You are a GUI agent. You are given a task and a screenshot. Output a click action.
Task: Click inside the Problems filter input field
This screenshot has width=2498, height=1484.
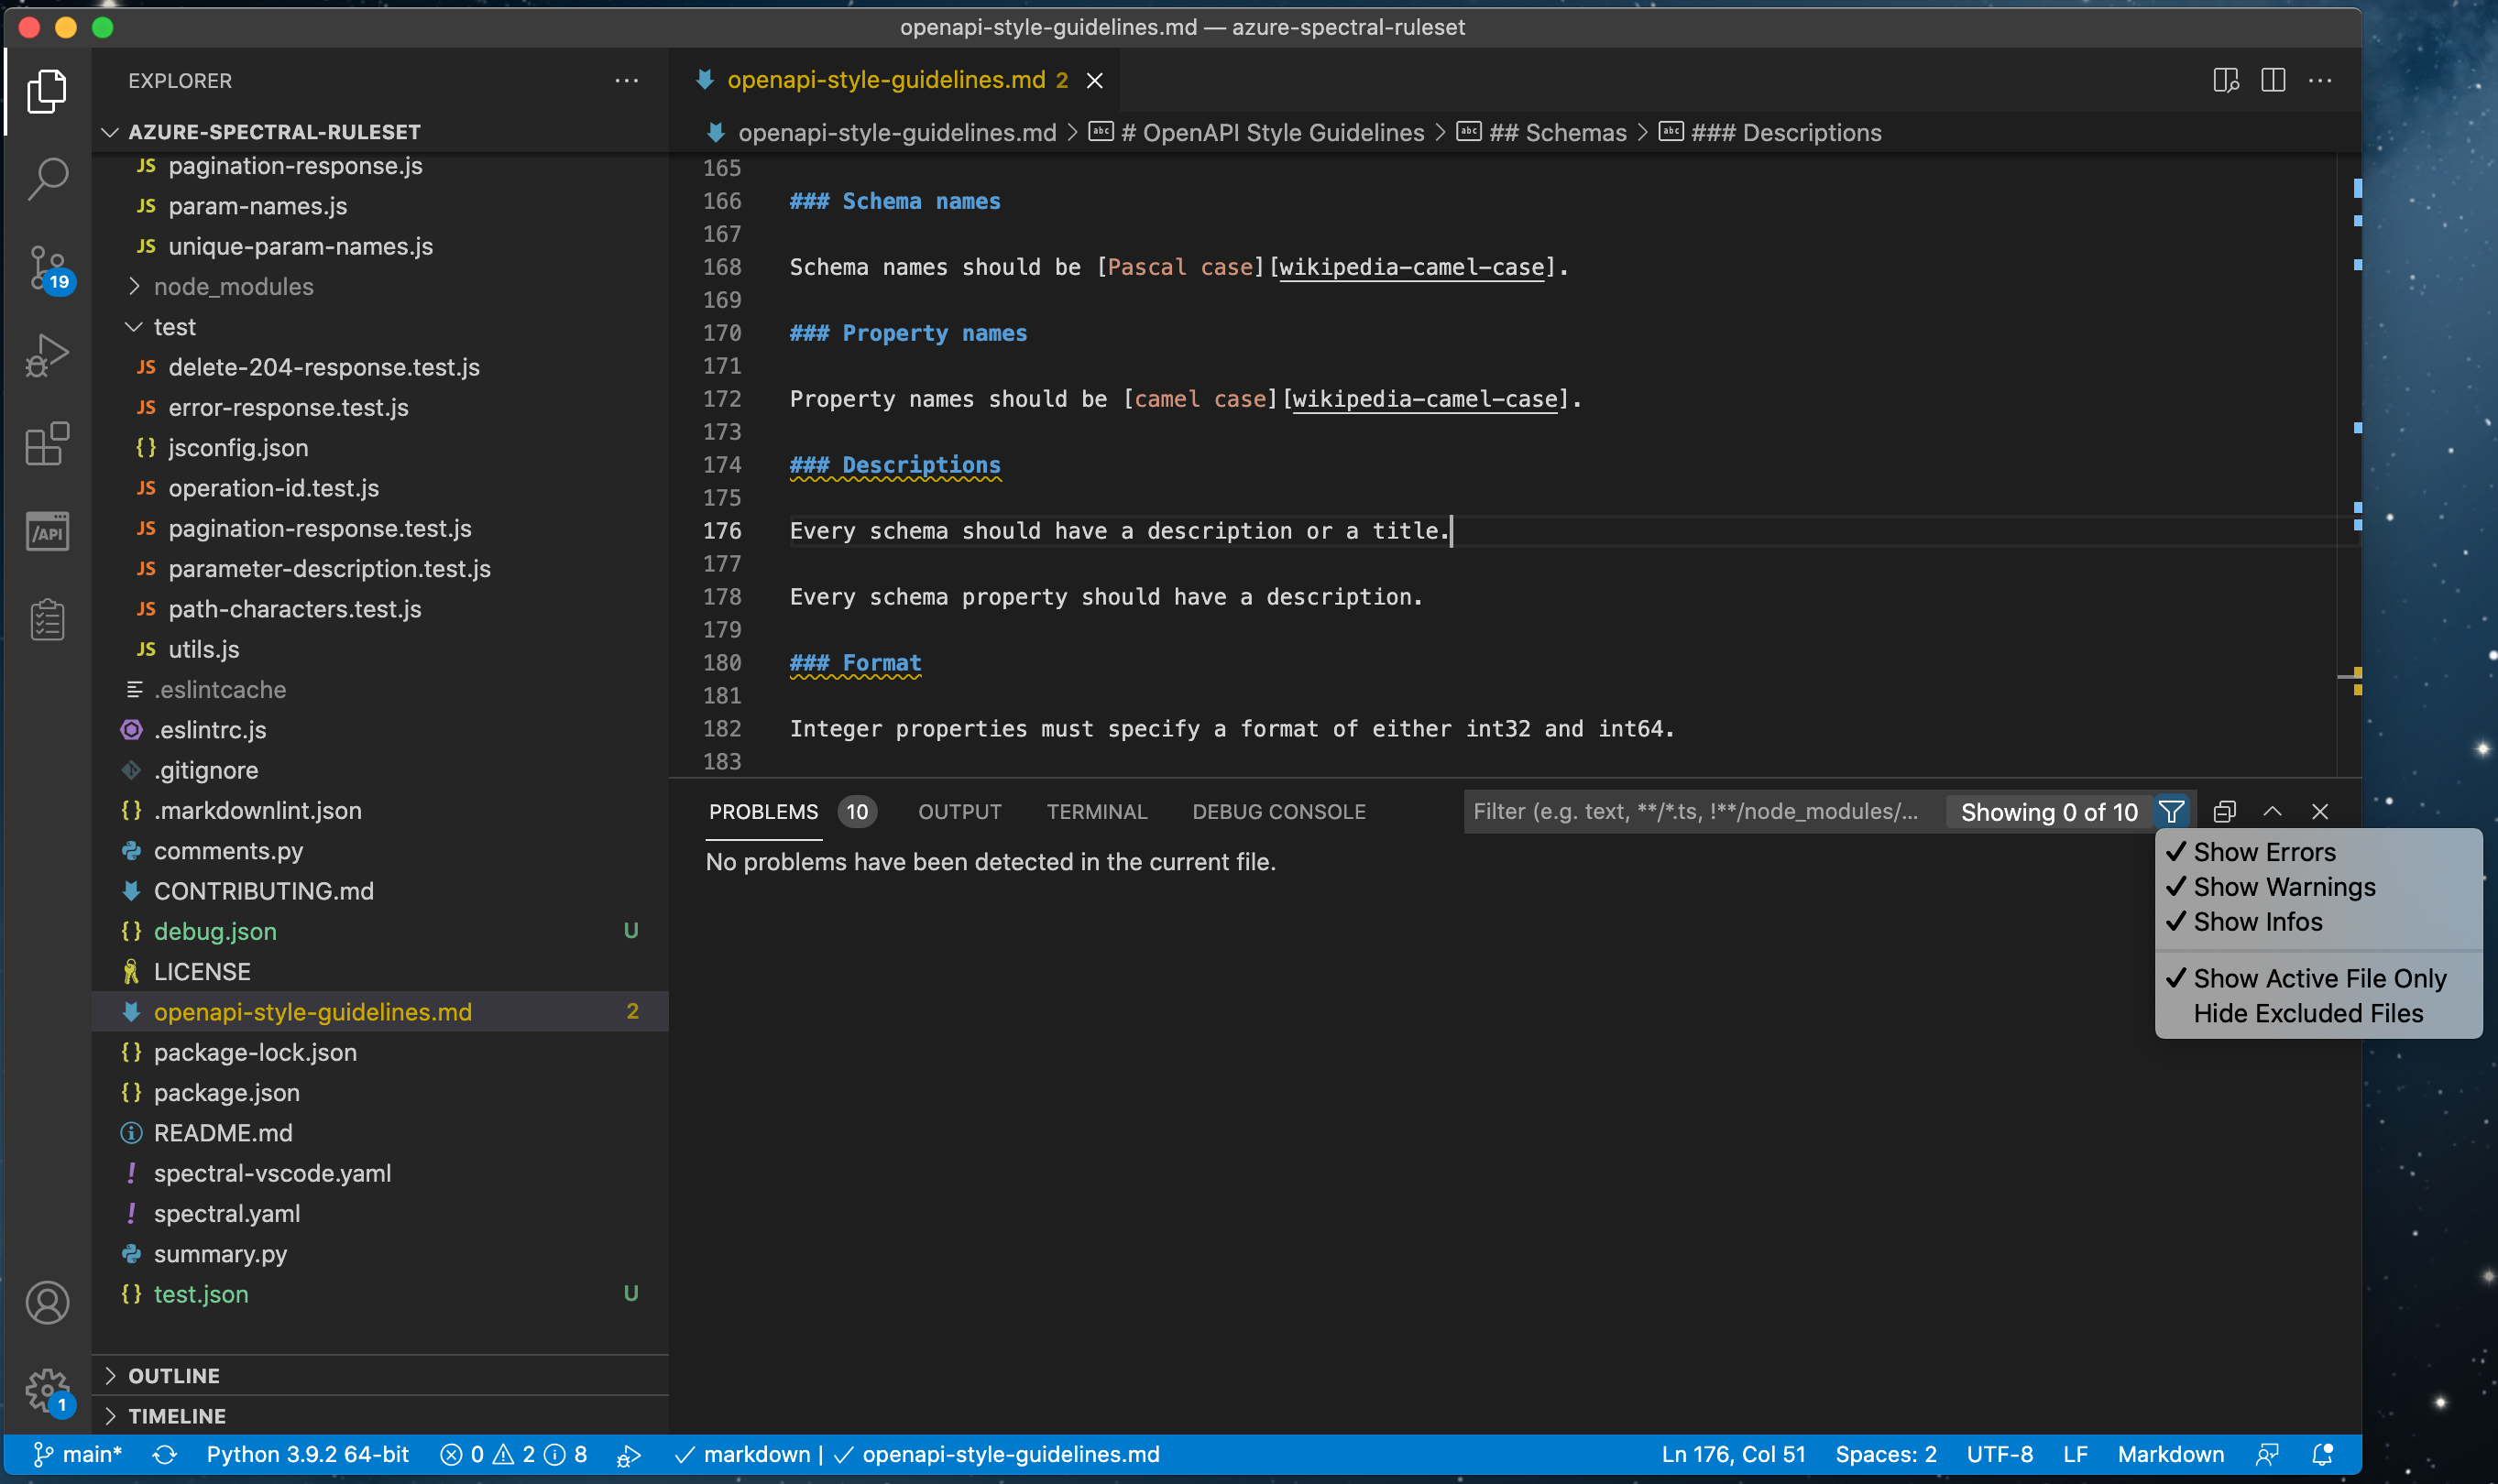point(1699,811)
